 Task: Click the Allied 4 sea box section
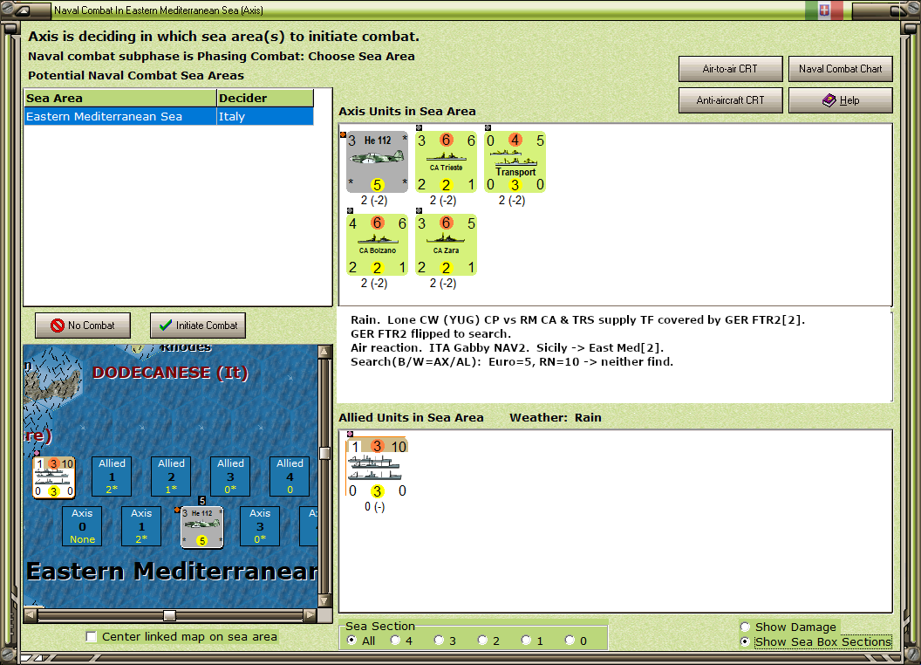pos(290,476)
